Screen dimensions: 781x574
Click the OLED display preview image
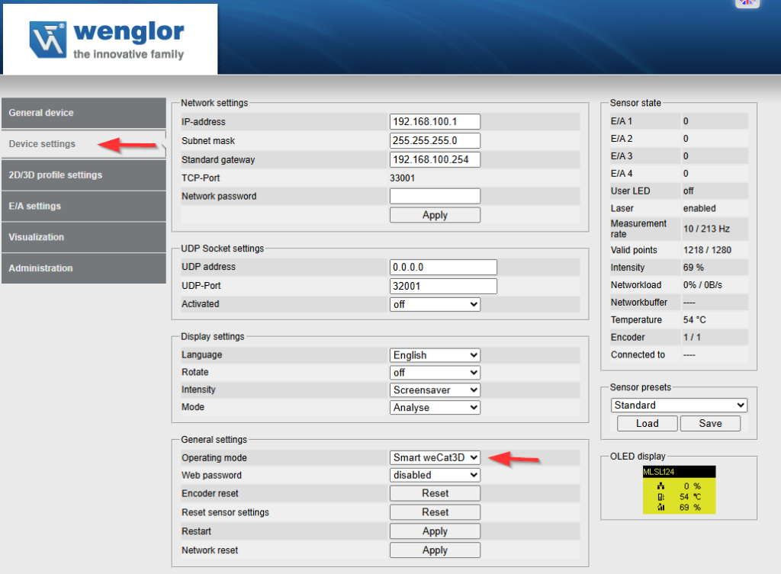coord(680,490)
